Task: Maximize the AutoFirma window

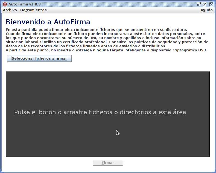Action: 205,4
